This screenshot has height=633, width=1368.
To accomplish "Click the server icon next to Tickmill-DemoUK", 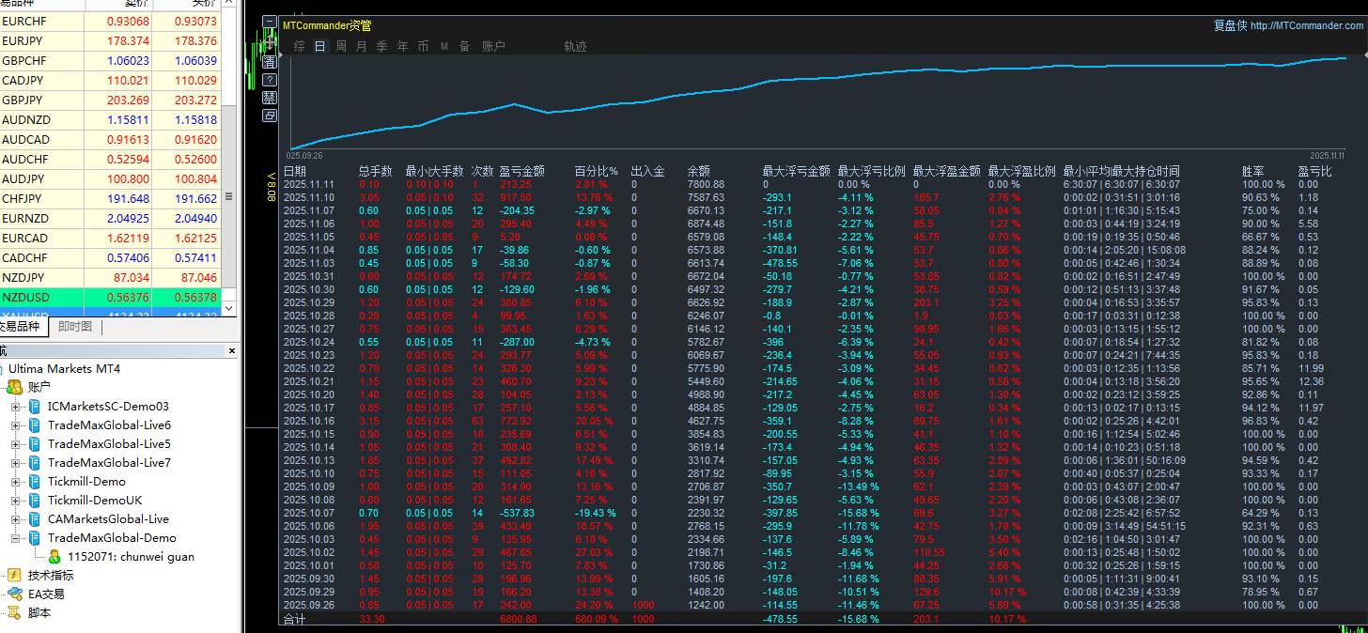I will click(35, 500).
